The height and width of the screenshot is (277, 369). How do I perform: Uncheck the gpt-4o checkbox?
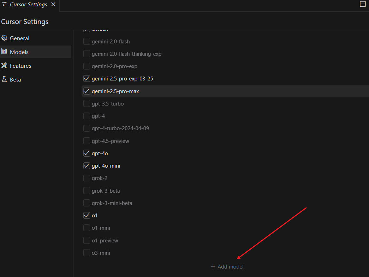click(87, 153)
